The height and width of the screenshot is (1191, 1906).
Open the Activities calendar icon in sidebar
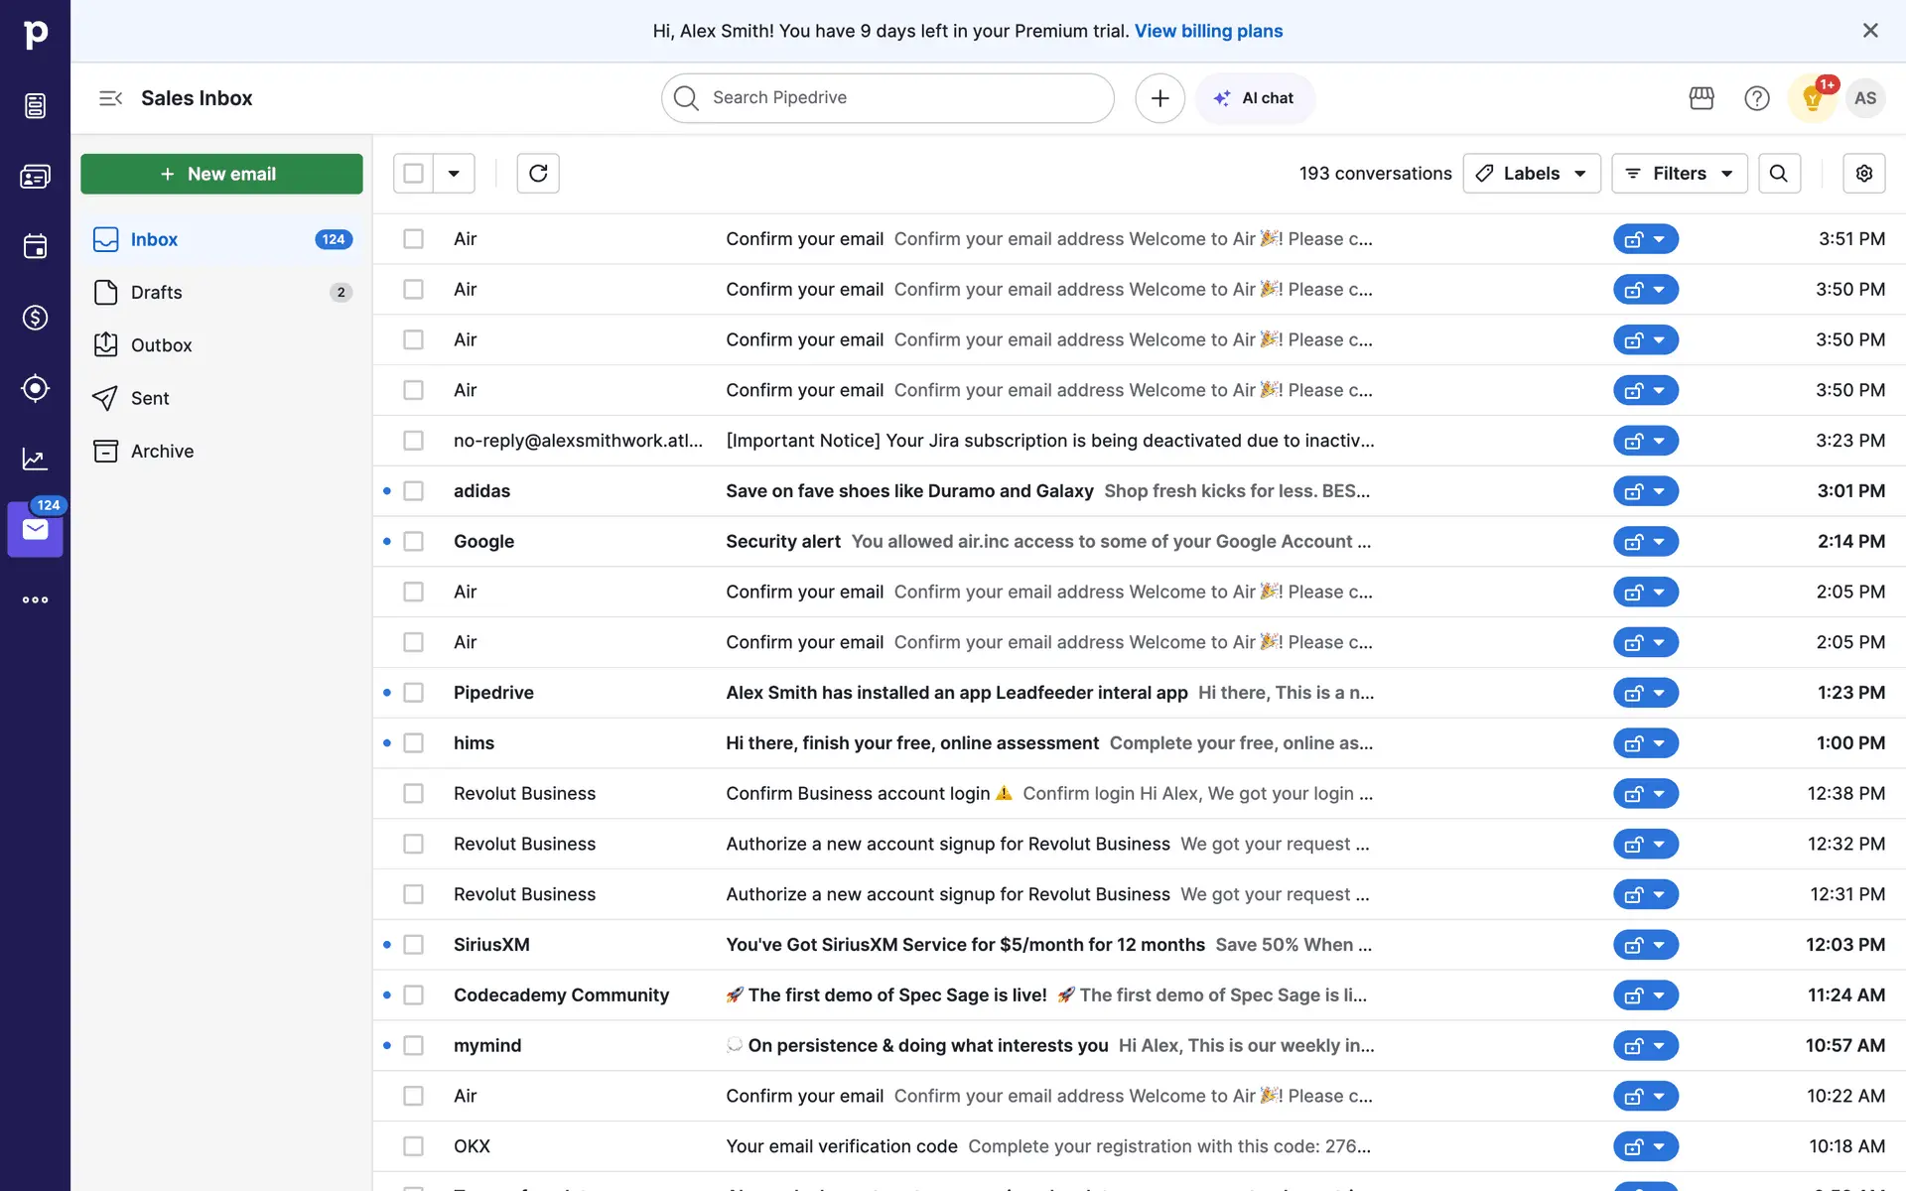click(x=35, y=246)
